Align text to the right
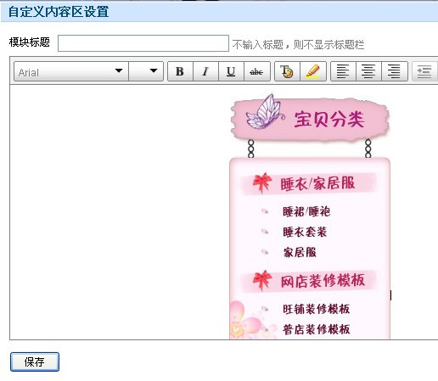The width and height of the screenshot is (438, 381). click(x=395, y=71)
